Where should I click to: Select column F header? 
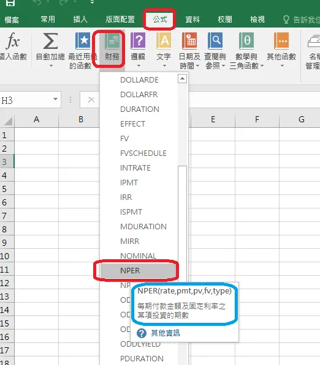(257, 119)
